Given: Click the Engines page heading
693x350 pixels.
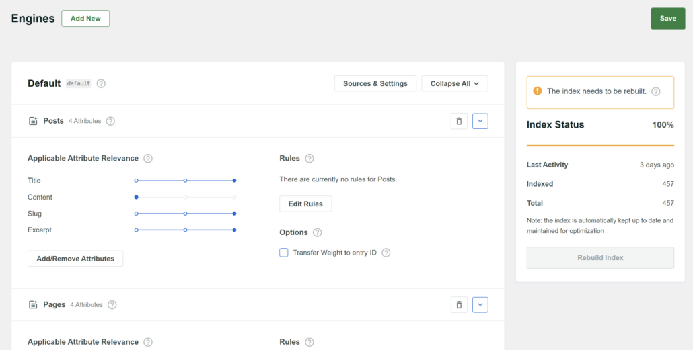Looking at the screenshot, I should pyautogui.click(x=33, y=19).
